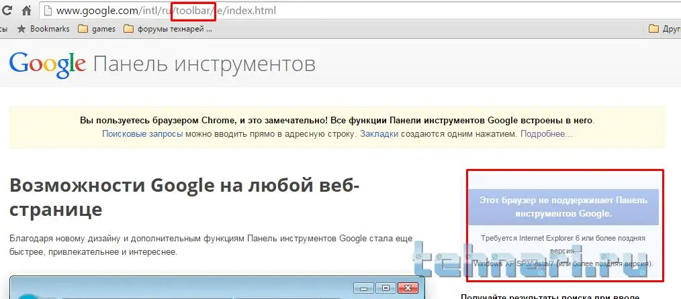Focus the address bar URL field
This screenshot has width=681, height=299.
point(361,11)
